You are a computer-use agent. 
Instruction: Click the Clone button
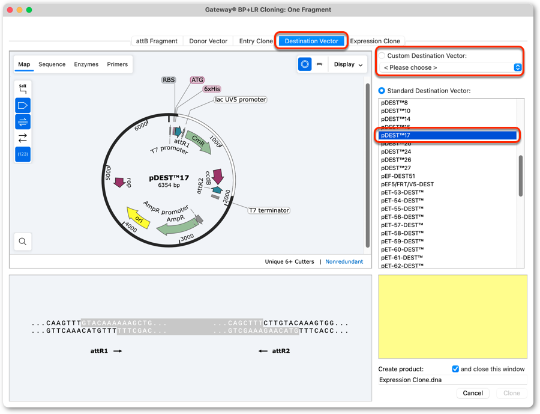[512, 393]
